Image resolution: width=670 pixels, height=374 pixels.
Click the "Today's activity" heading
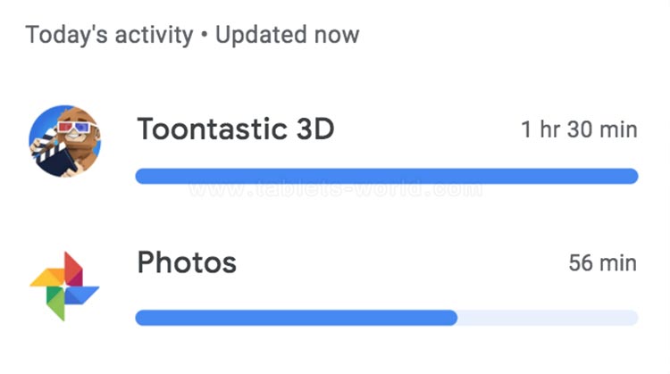pos(109,36)
